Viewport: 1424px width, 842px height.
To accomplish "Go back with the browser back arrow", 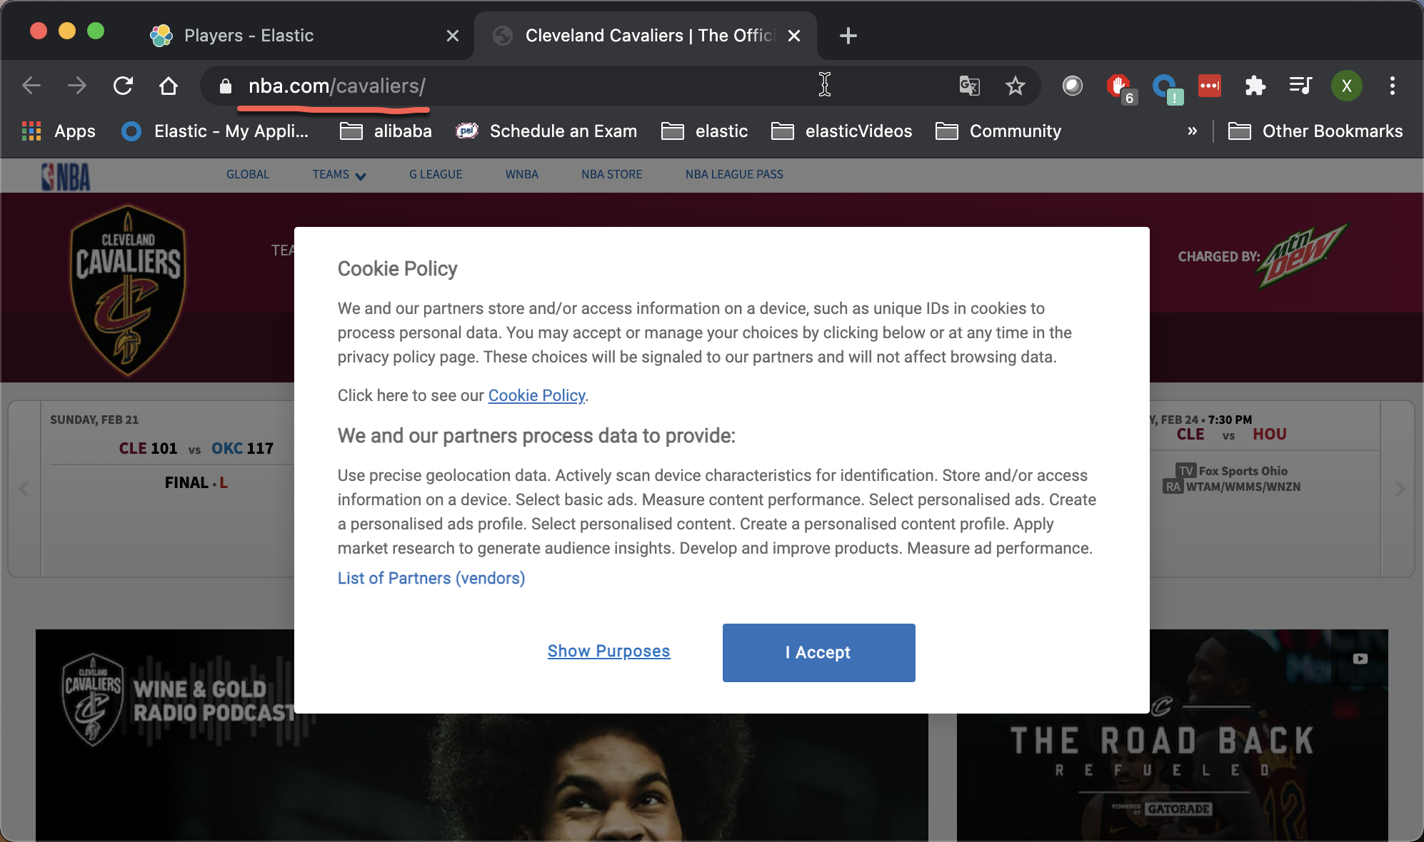I will pyautogui.click(x=31, y=86).
